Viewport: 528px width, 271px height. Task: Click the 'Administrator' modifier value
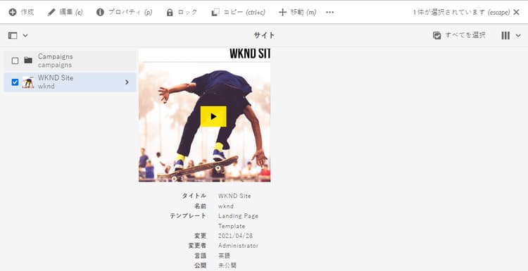[x=239, y=246]
